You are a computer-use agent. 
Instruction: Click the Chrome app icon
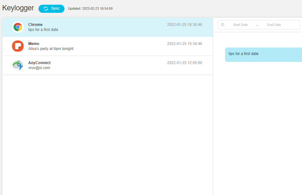[18, 27]
